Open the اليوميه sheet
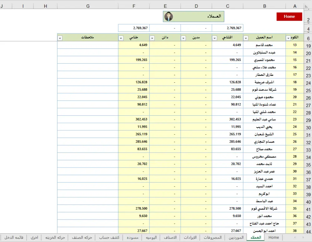This screenshot has width=312, height=242. pos(151,237)
